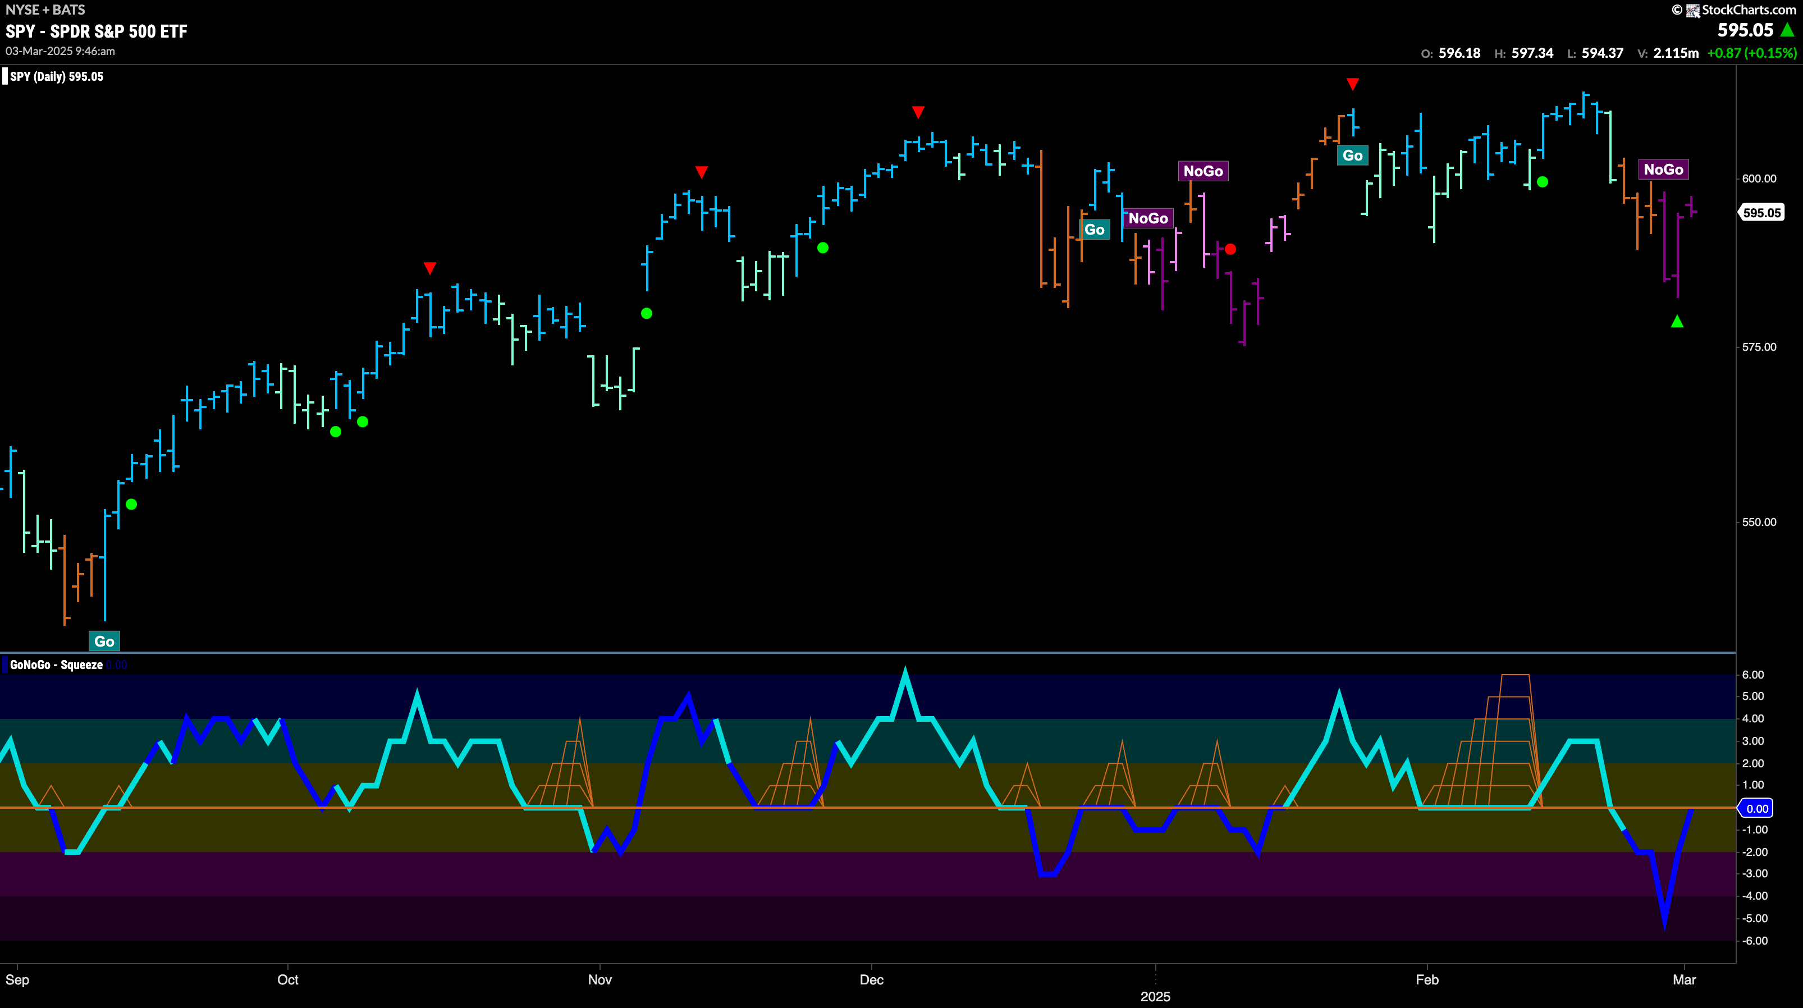Click the 3.00 oscillator axis label
This screenshot has width=1803, height=1008.
click(1752, 741)
